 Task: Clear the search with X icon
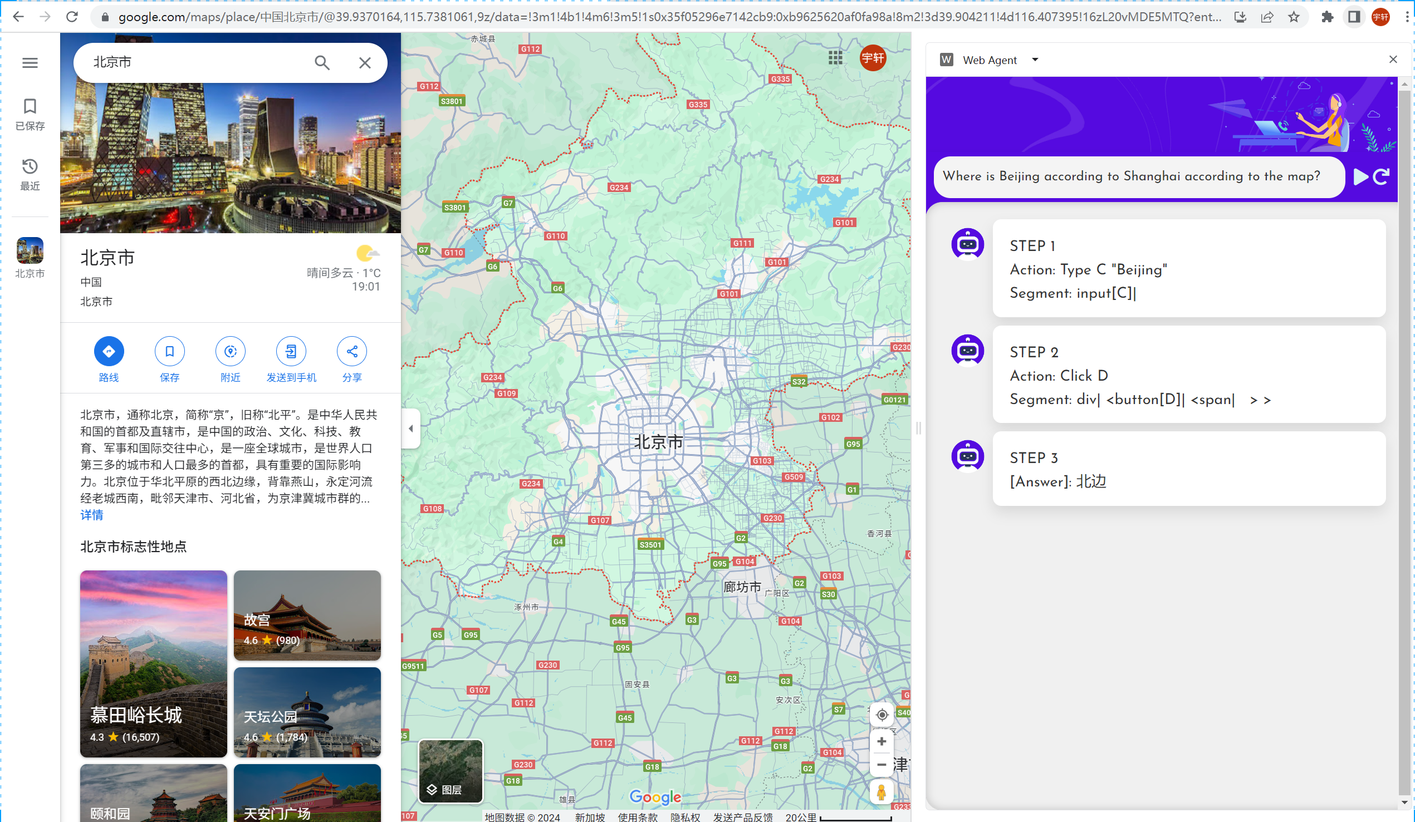coord(365,62)
